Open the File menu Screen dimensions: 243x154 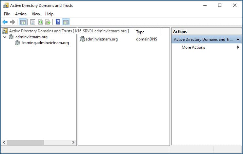pyautogui.click(x=7, y=14)
